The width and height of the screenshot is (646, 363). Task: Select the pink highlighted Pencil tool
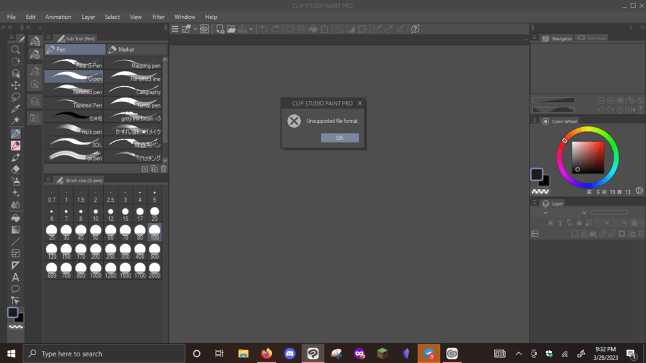coord(15,146)
